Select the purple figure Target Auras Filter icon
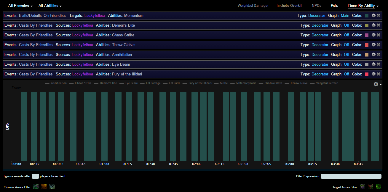Screen dimensions: 388x192 [x=363, y=187]
